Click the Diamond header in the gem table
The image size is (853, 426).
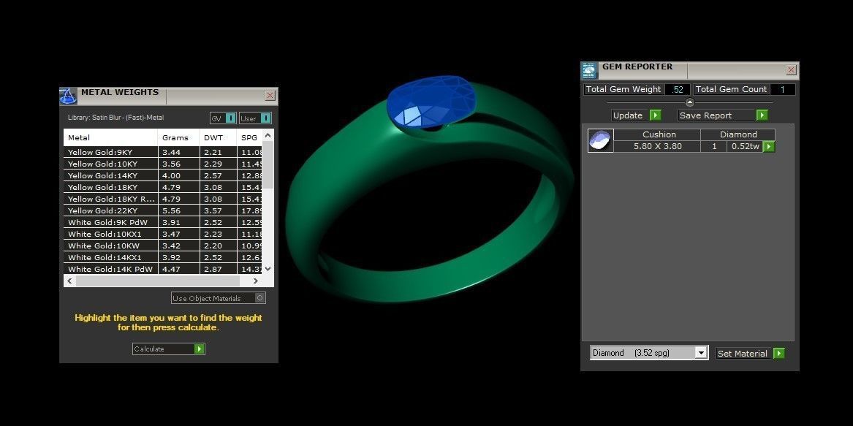(738, 134)
